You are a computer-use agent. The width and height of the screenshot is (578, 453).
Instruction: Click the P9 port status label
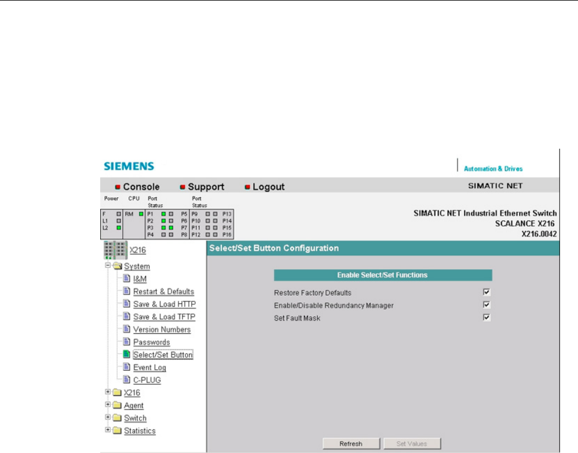tap(195, 214)
